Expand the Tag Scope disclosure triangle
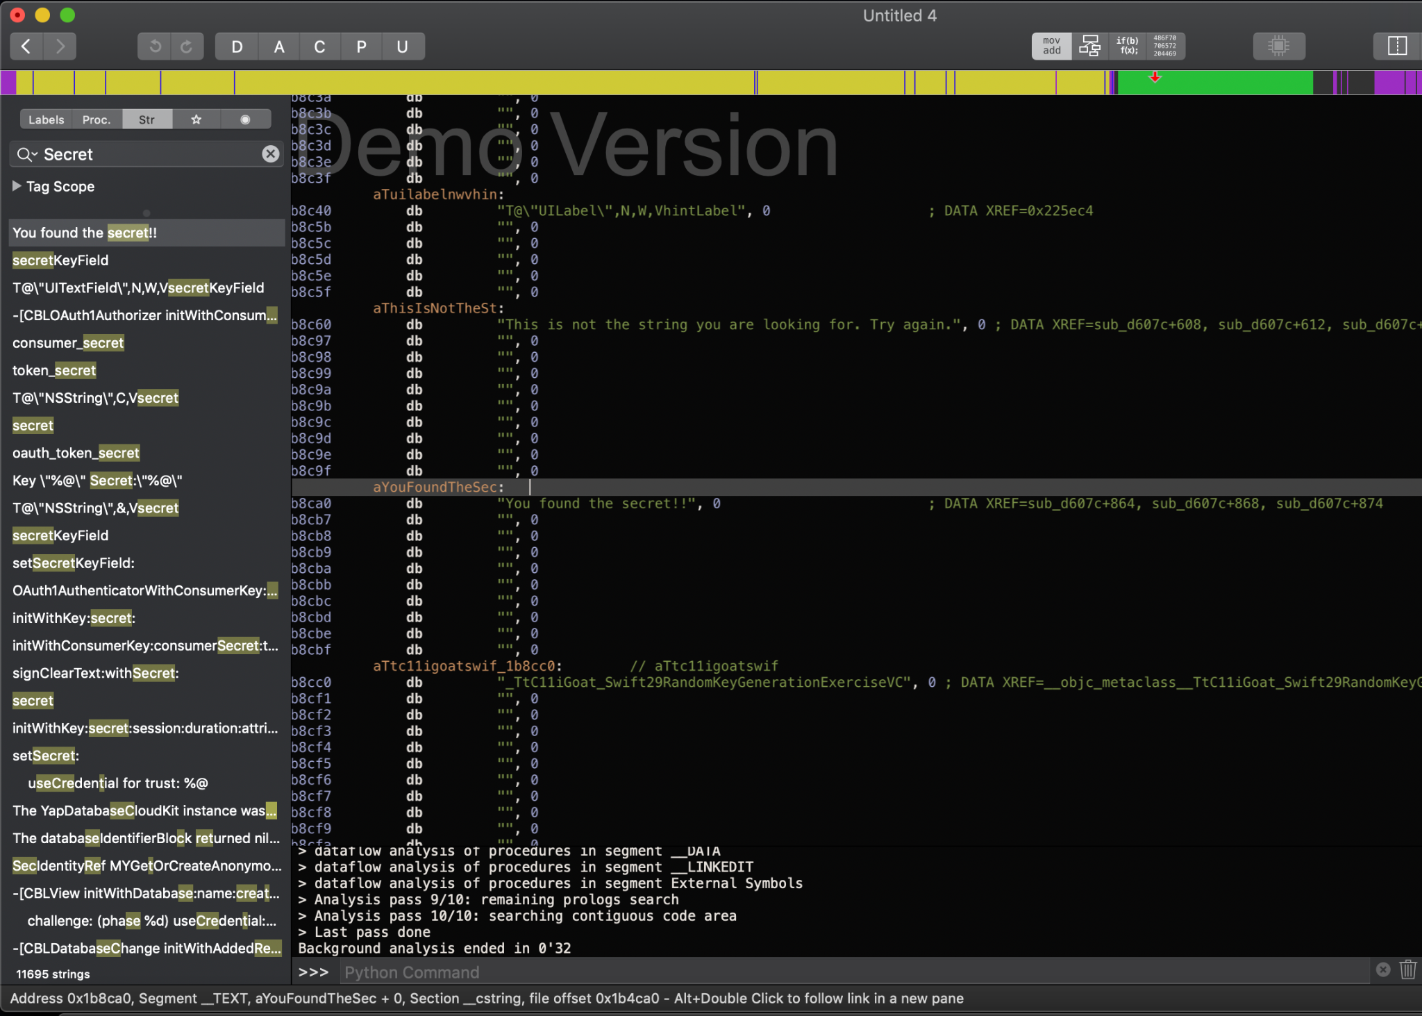The width and height of the screenshot is (1422, 1016). tap(17, 186)
